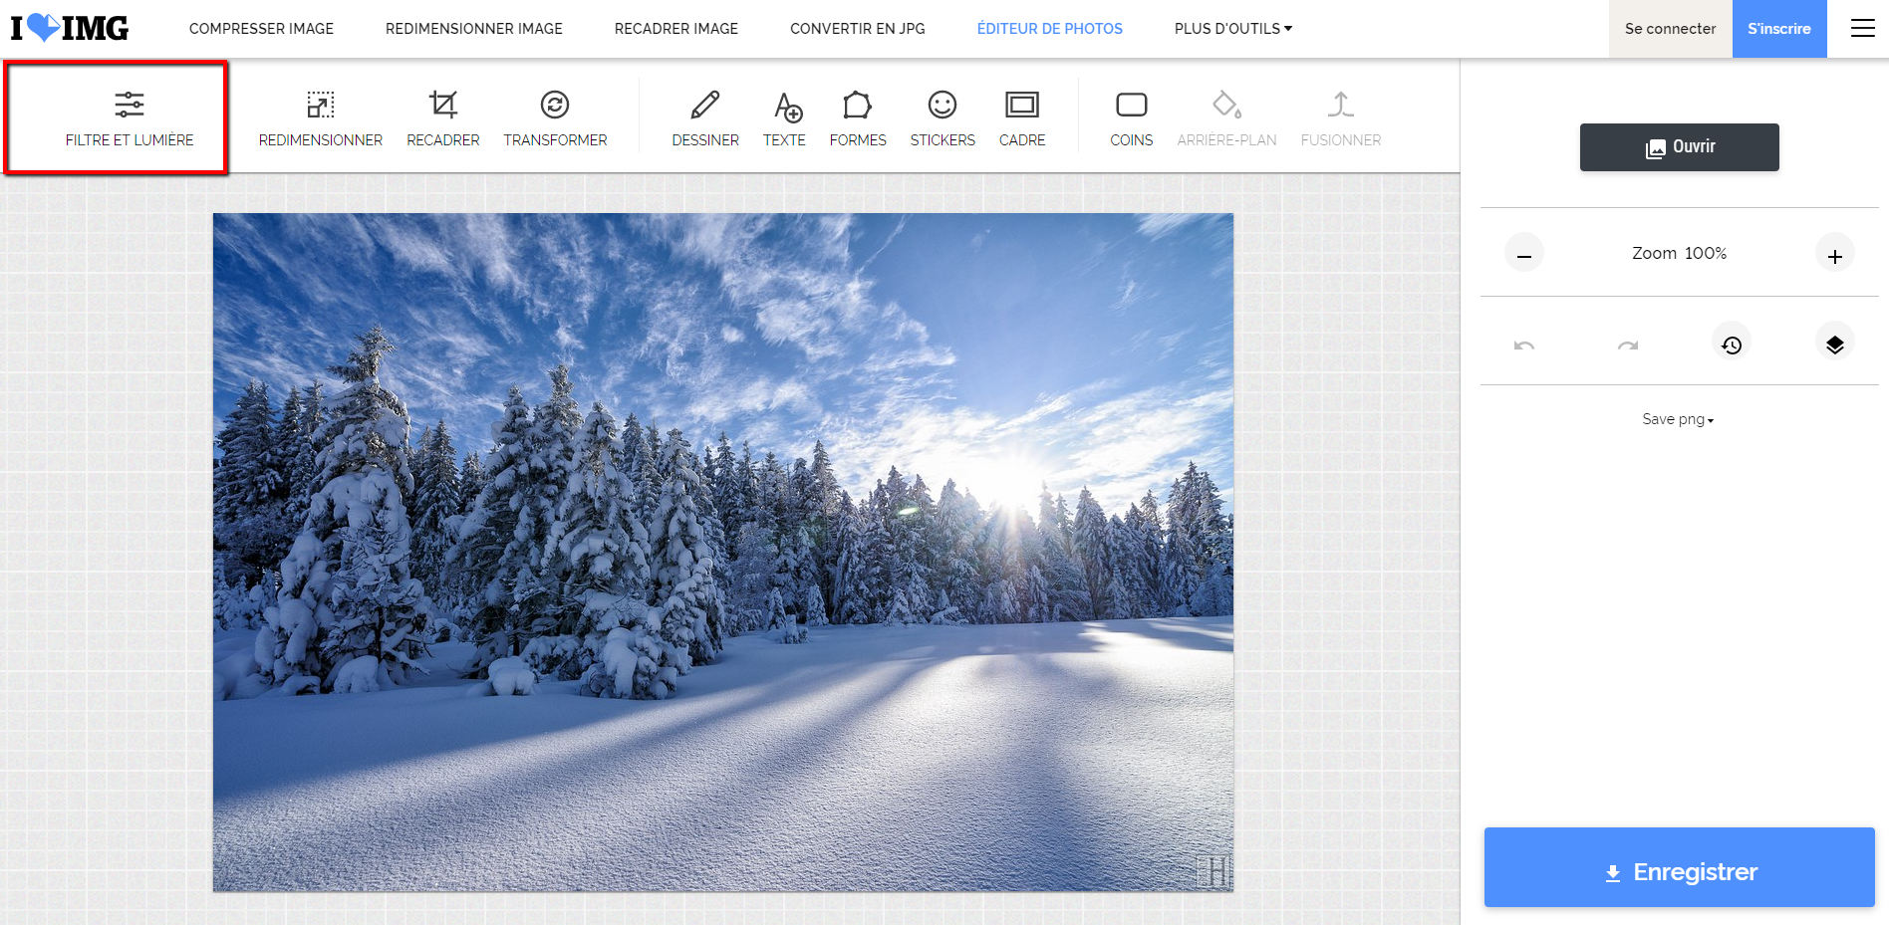Open the Transformer tool
1889x925 pixels.
click(x=555, y=117)
